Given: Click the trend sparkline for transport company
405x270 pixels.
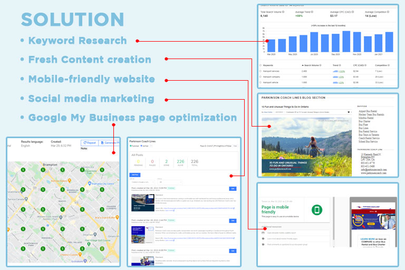Looking at the screenshot, I should pos(335,77).
